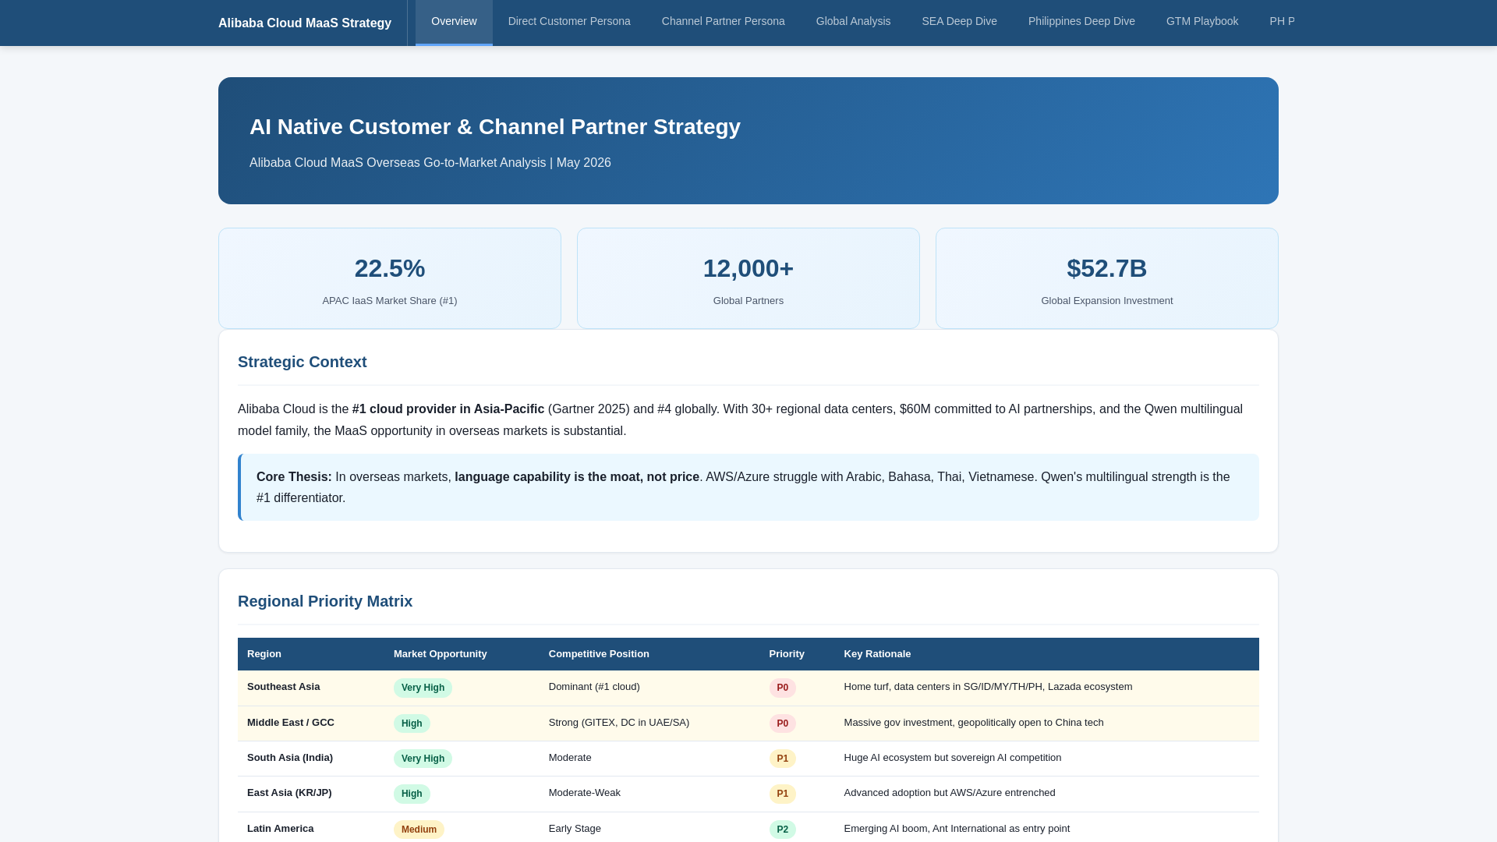Select the SEA Deep Dive tab

(x=959, y=22)
